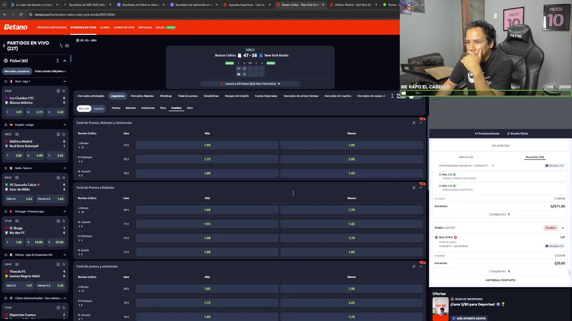Open the Abiertas (2) bets tab
572x321 pixels.
click(x=466, y=157)
